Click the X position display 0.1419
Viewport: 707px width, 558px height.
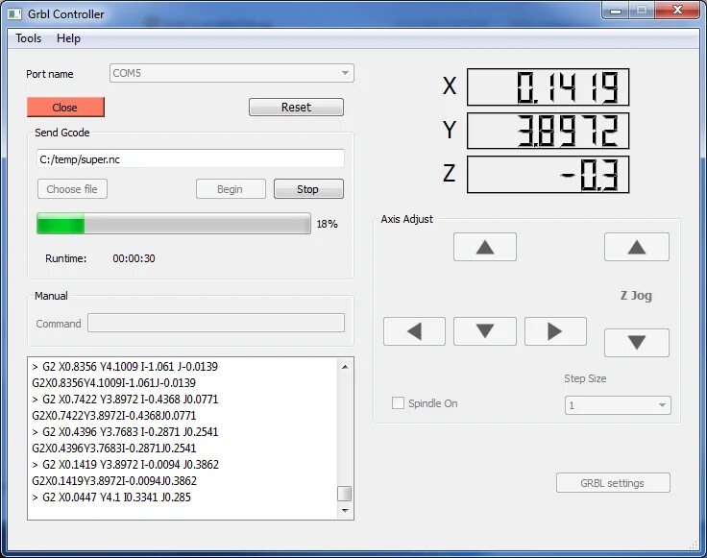coord(548,87)
